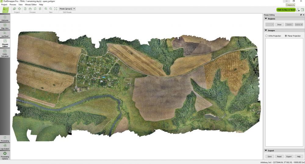Show the Processing panel from the sidebar

pos(5,139)
